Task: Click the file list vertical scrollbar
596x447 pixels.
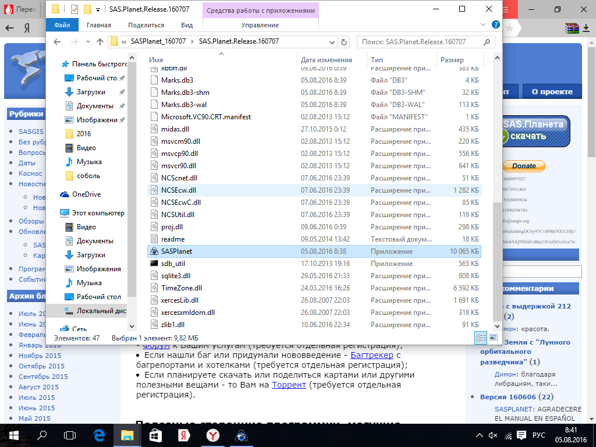Action: point(497,262)
